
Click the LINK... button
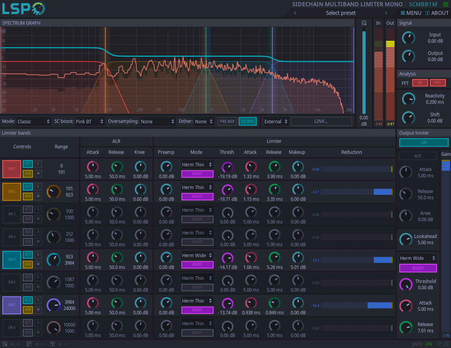(x=321, y=121)
